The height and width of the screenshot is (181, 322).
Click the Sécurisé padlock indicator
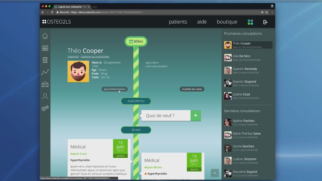coord(63,12)
